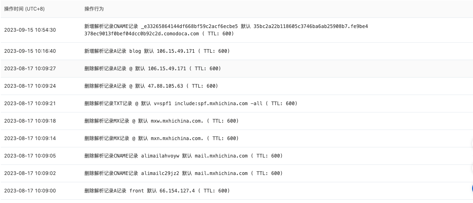Click the alimailahvoyw CNAME deletion entry
This screenshot has width=473, height=203.
183,156
